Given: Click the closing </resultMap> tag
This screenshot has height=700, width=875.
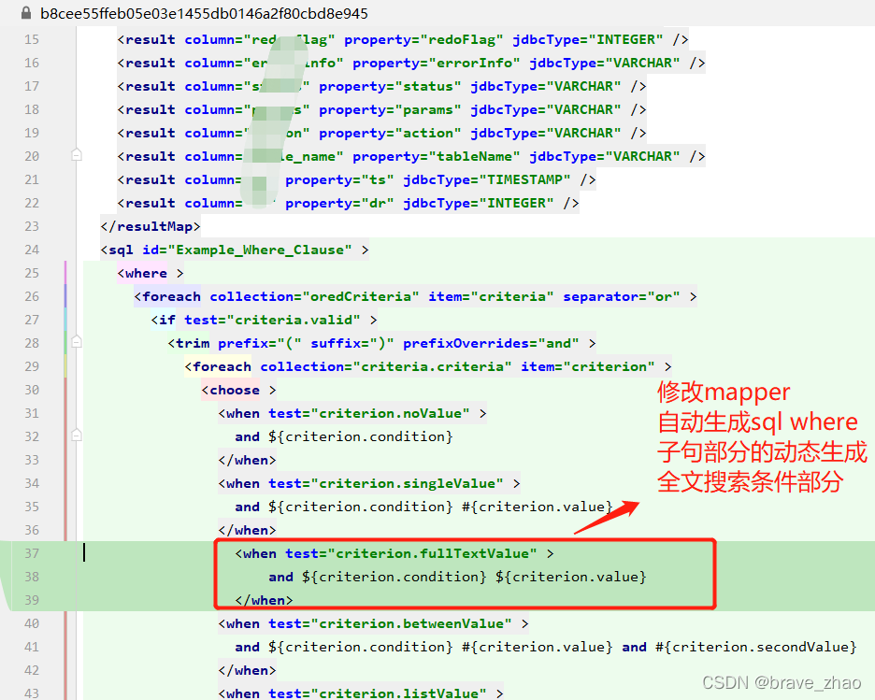Looking at the screenshot, I should coord(150,226).
